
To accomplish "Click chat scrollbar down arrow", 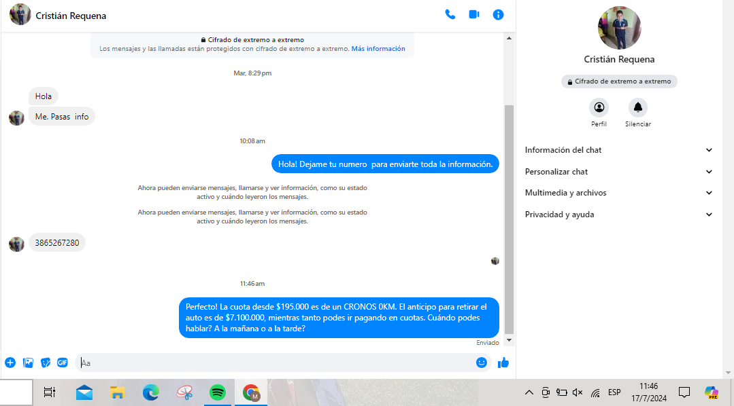I will (509, 341).
